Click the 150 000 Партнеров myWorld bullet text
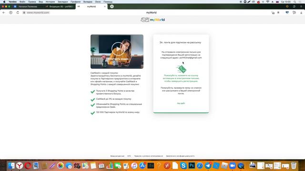Screen dimensions: 305x171 (x=118, y=112)
